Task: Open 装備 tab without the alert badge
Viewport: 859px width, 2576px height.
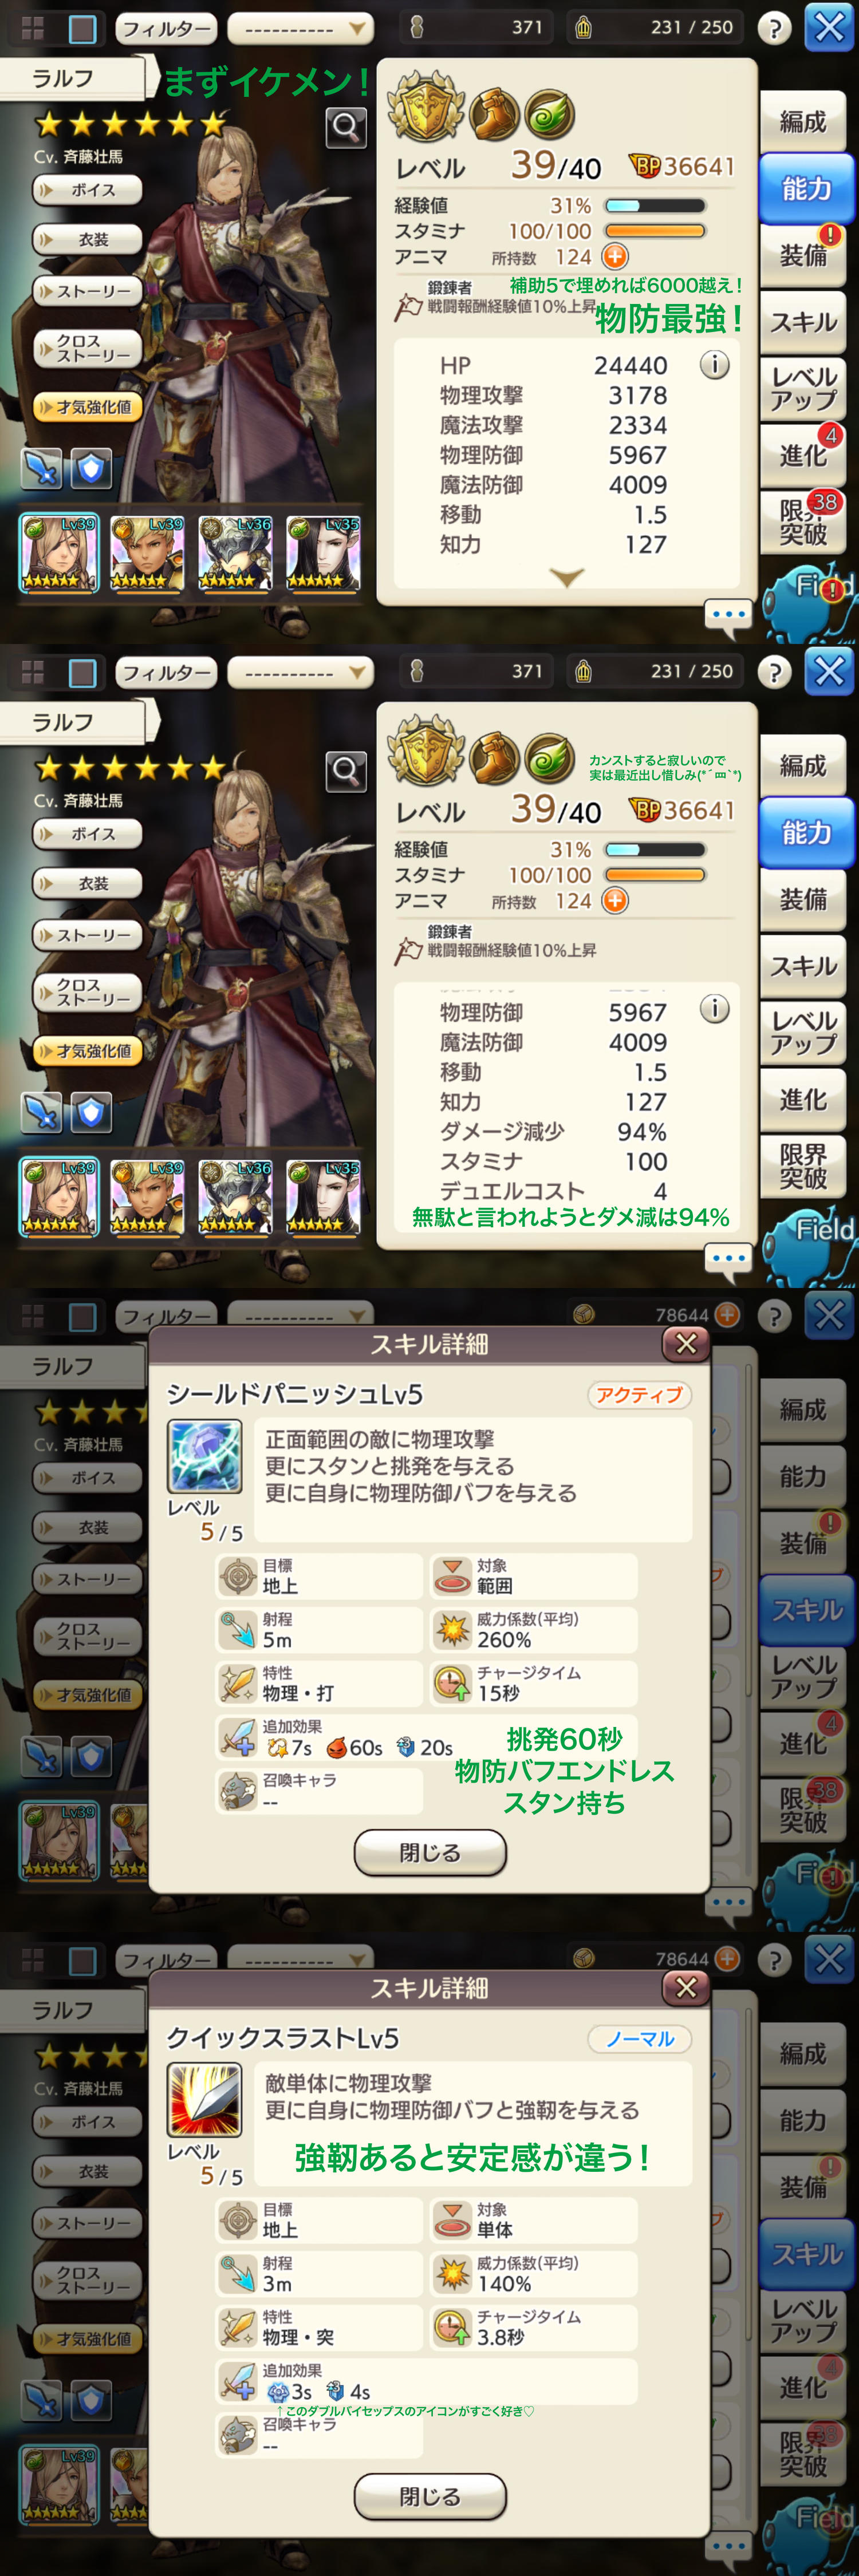Action: [x=803, y=899]
